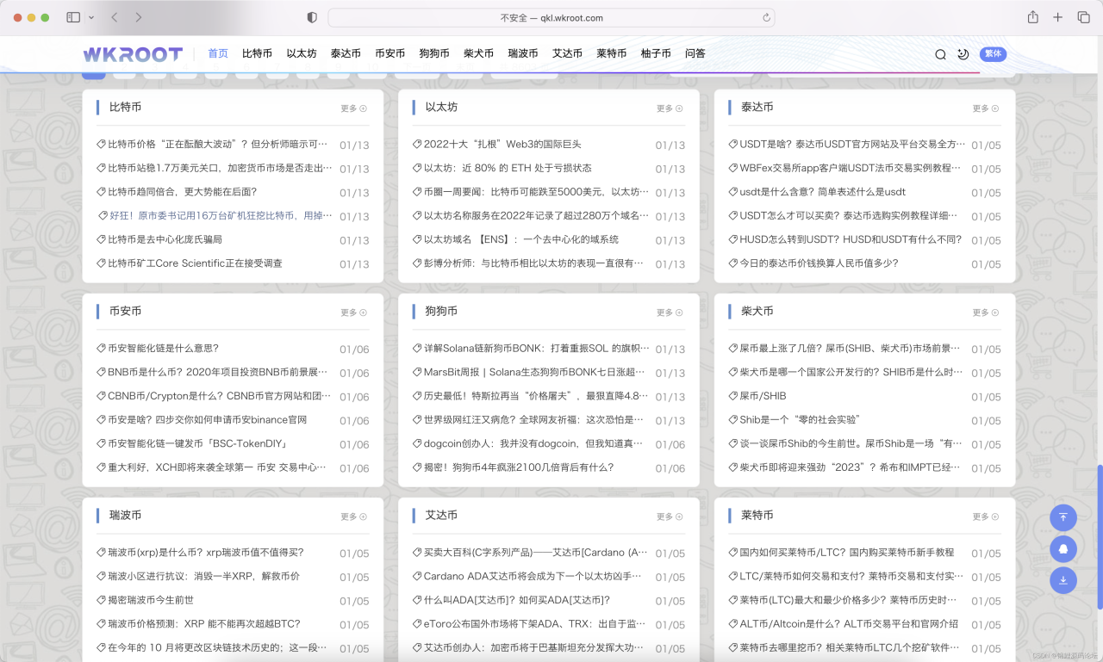The width and height of the screenshot is (1103, 662).
Task: Toggle dark mode with the moon icon
Action: pyautogui.click(x=963, y=54)
